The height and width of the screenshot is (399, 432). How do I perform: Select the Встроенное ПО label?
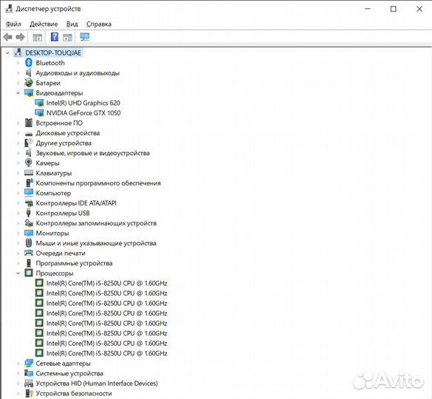59,123
